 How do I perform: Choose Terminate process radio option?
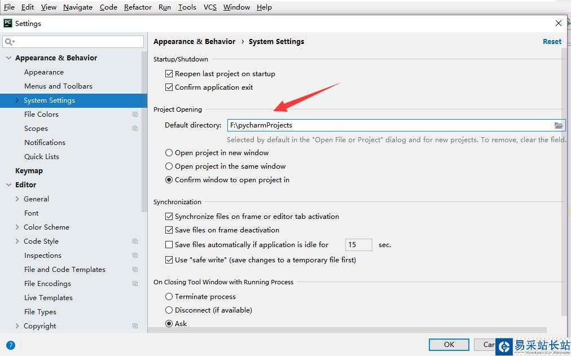169,297
